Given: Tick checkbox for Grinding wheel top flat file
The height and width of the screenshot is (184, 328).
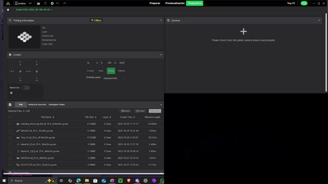Looking at the screenshot, I should [x=10, y=124].
